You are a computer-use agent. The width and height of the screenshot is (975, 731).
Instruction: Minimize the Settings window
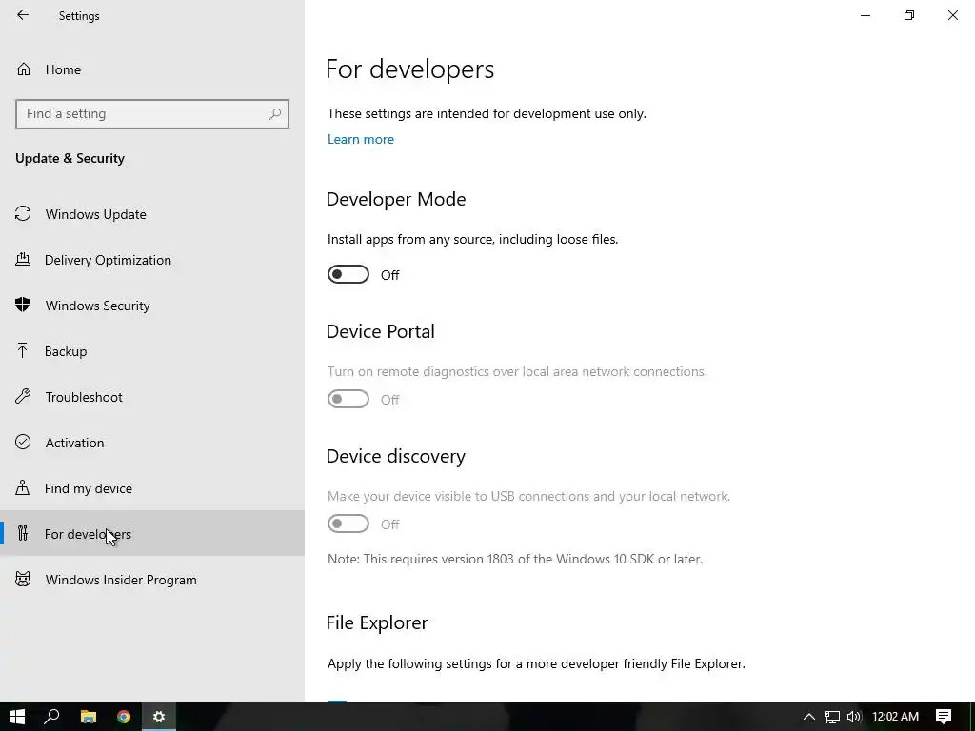coord(866,15)
